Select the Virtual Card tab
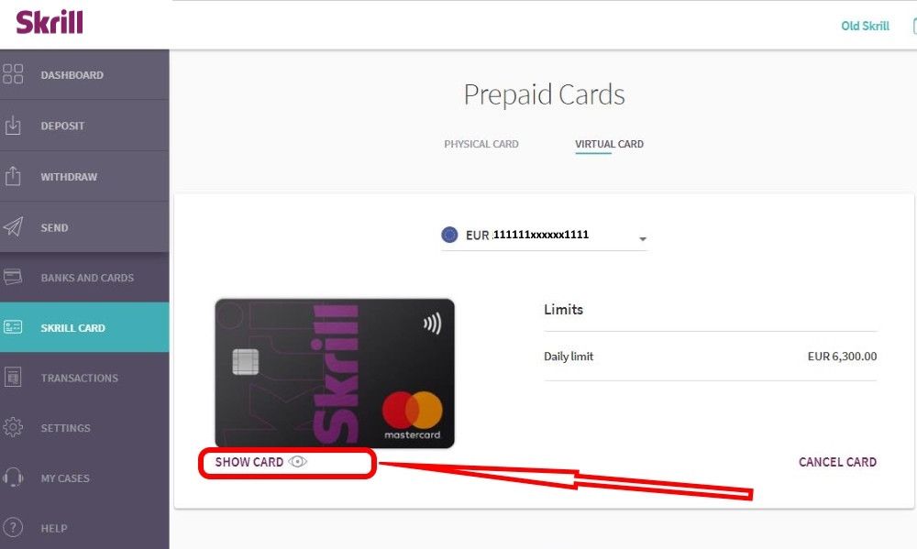This screenshot has width=917, height=549. click(x=610, y=144)
